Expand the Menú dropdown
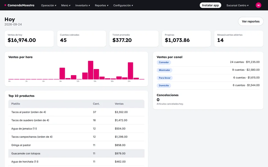Viewport: 268px width, 167px height. 66,5
